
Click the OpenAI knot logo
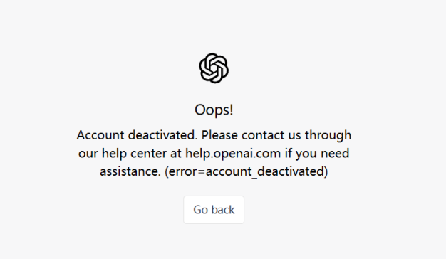(x=214, y=68)
